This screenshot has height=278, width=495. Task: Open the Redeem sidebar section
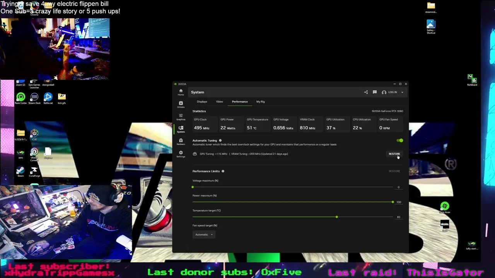(181, 141)
